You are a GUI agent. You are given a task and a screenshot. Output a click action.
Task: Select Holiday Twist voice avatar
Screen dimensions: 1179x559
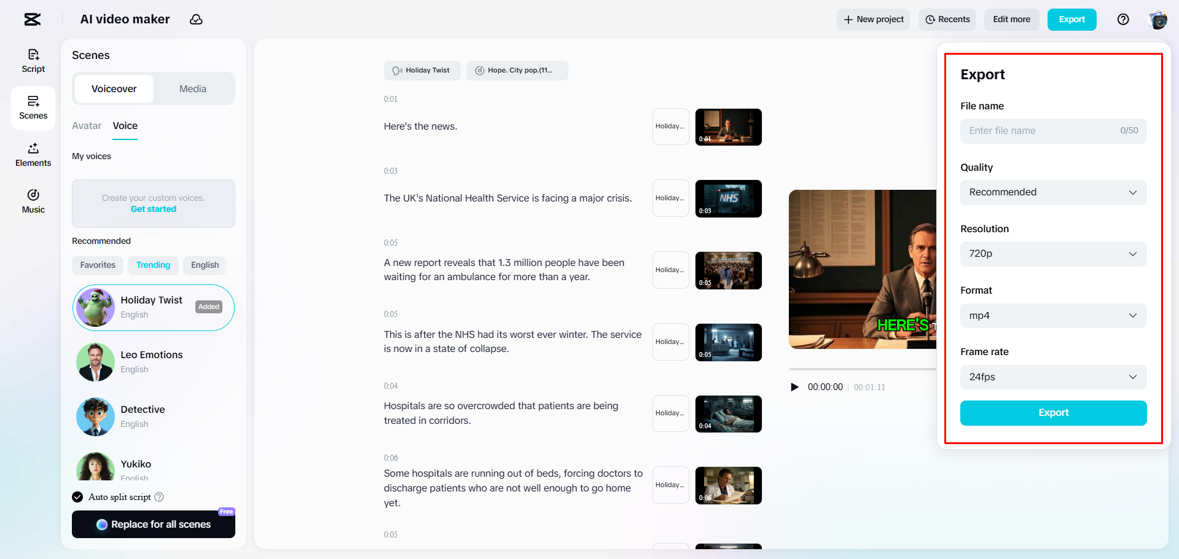95,307
